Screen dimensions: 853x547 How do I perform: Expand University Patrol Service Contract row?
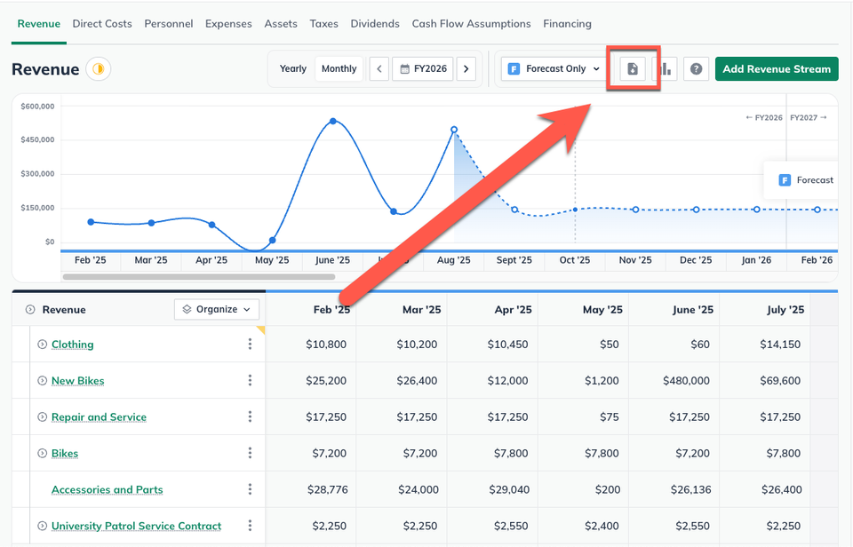42,526
